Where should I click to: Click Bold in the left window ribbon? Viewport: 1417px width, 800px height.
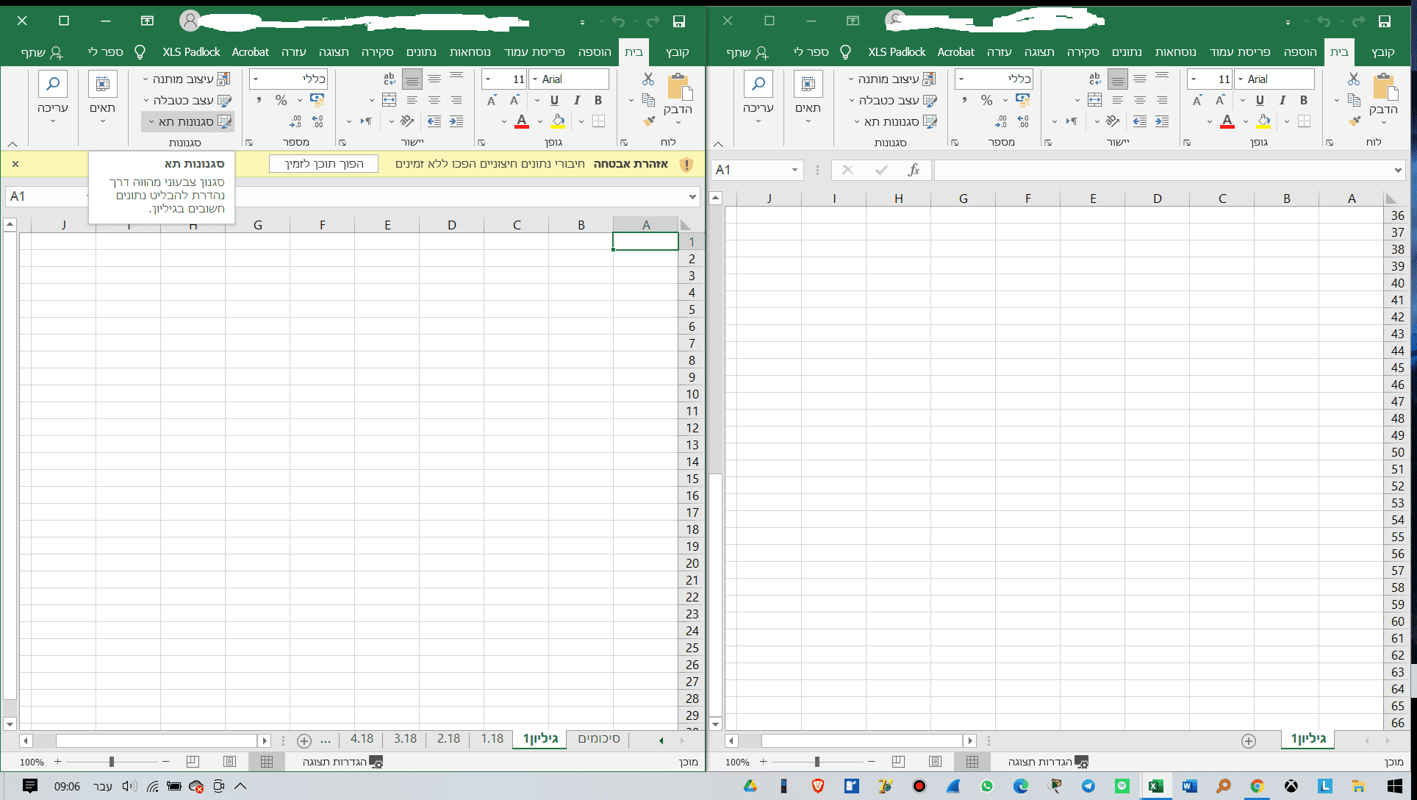tap(598, 101)
